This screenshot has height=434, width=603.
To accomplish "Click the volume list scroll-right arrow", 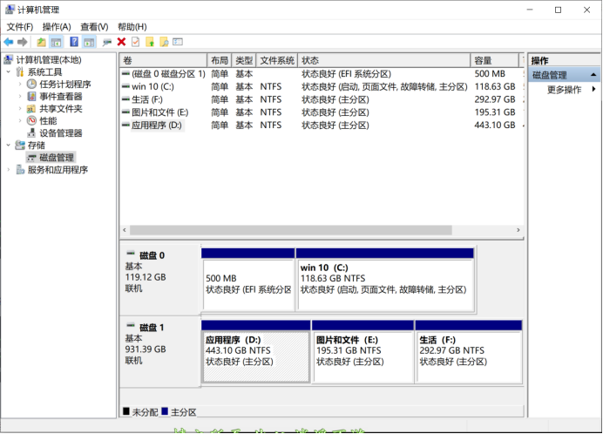I will pos(518,230).
